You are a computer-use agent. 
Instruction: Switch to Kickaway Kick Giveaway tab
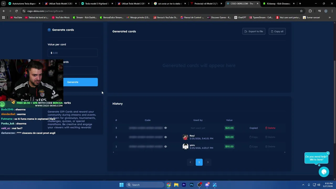[279, 4]
